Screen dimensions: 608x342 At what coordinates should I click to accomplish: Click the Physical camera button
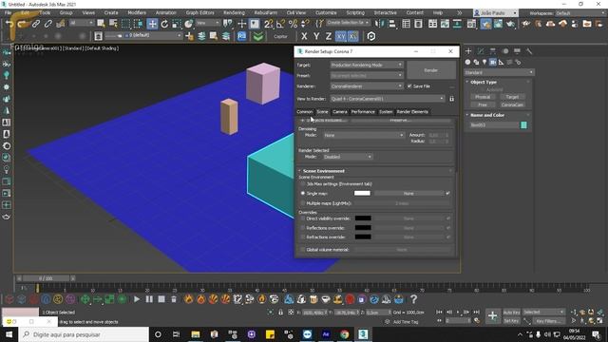pyautogui.click(x=483, y=97)
